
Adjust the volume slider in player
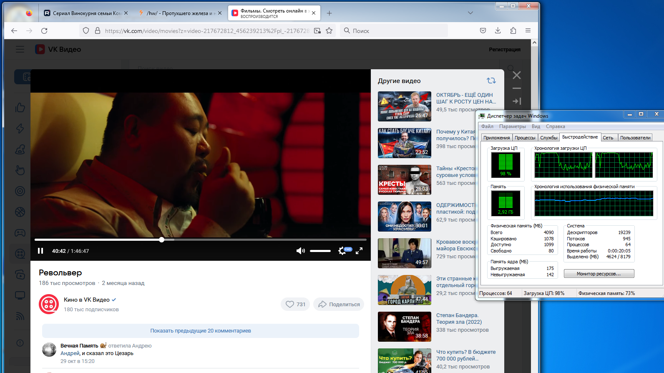tap(320, 251)
